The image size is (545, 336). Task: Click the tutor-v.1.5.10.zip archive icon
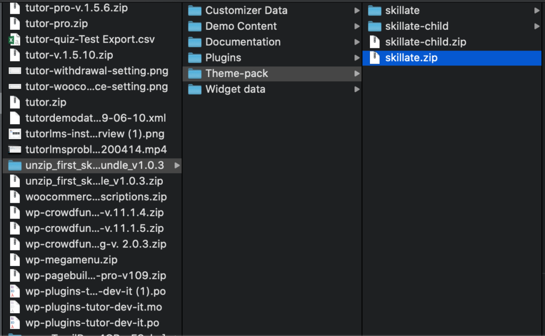click(14, 55)
